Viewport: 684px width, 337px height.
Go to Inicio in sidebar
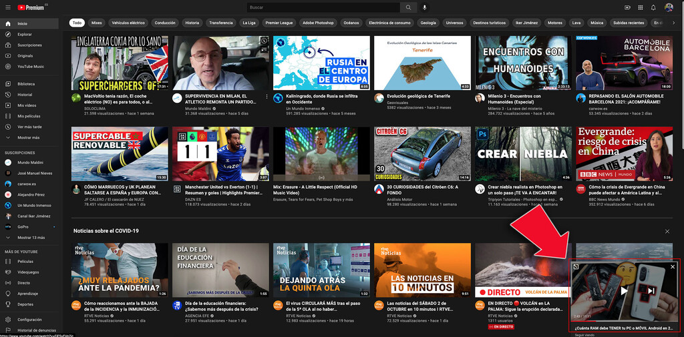point(29,23)
